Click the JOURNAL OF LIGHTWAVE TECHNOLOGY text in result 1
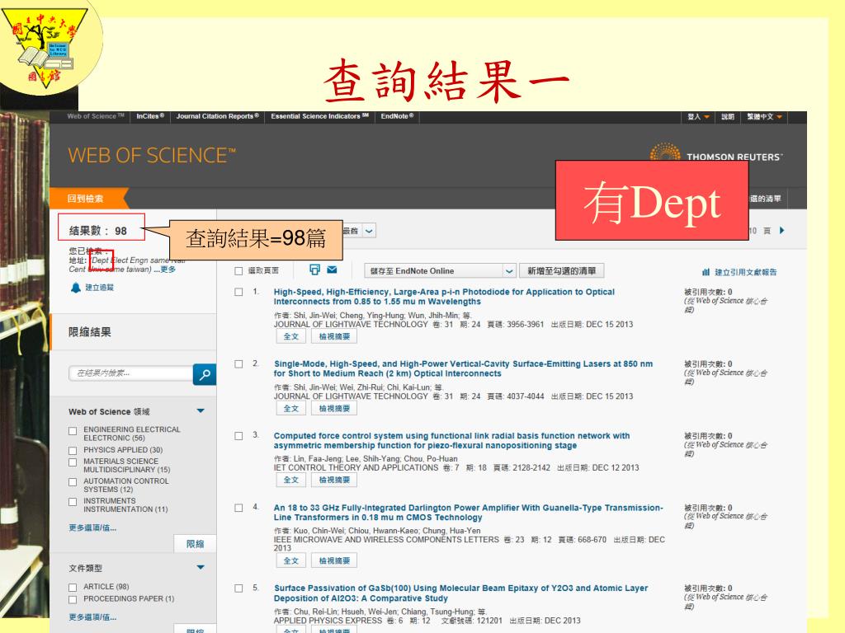The image size is (845, 633). tap(351, 325)
